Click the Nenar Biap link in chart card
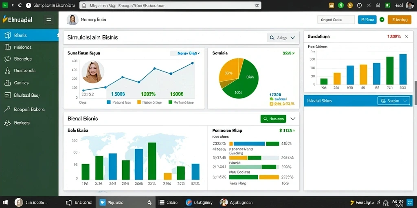The width and height of the screenshot is (417, 208). (x=184, y=53)
